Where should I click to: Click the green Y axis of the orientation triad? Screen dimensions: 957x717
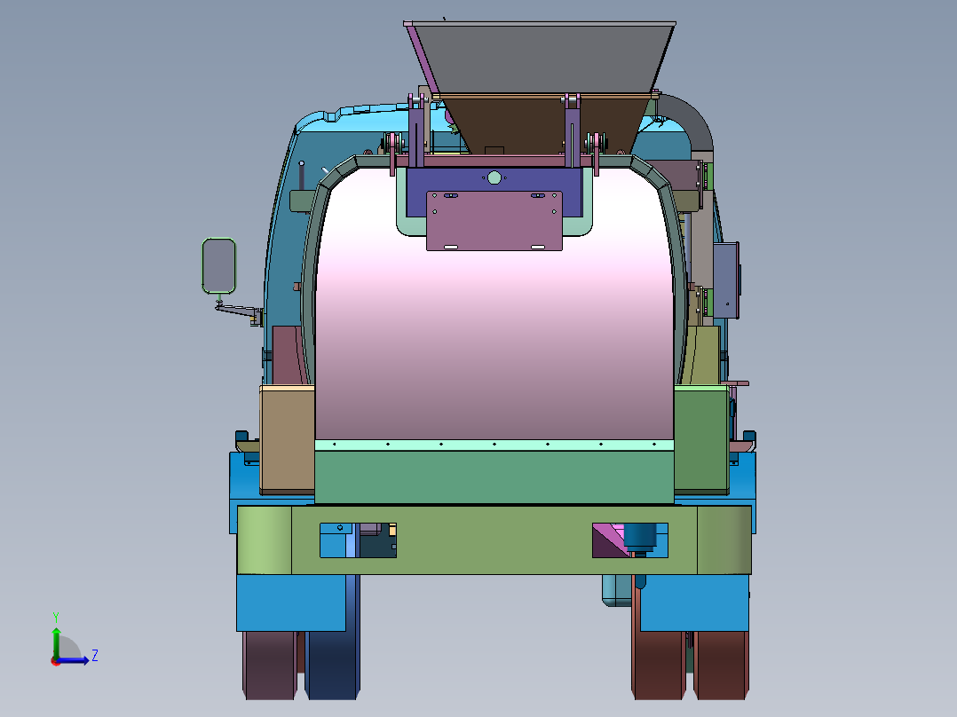56,642
